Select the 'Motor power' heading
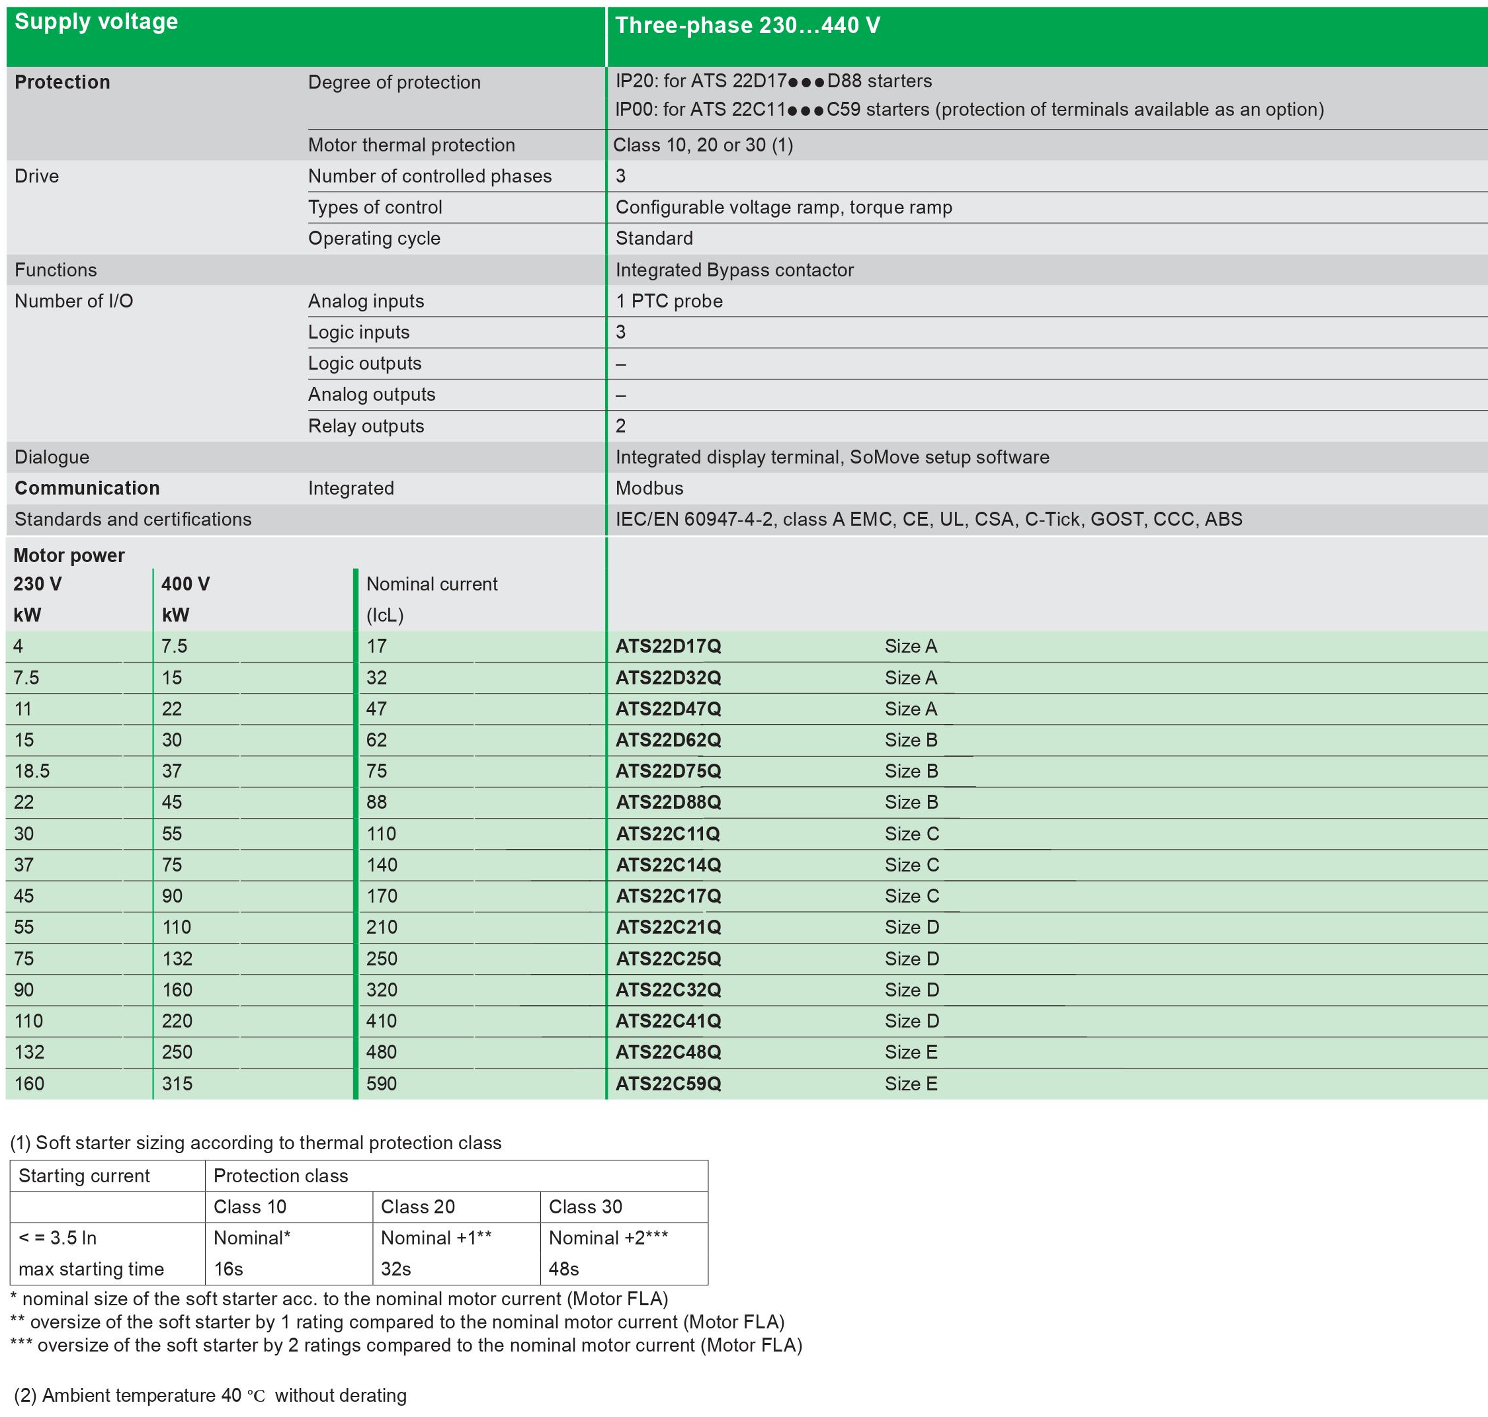The height and width of the screenshot is (1417, 1488). click(69, 555)
